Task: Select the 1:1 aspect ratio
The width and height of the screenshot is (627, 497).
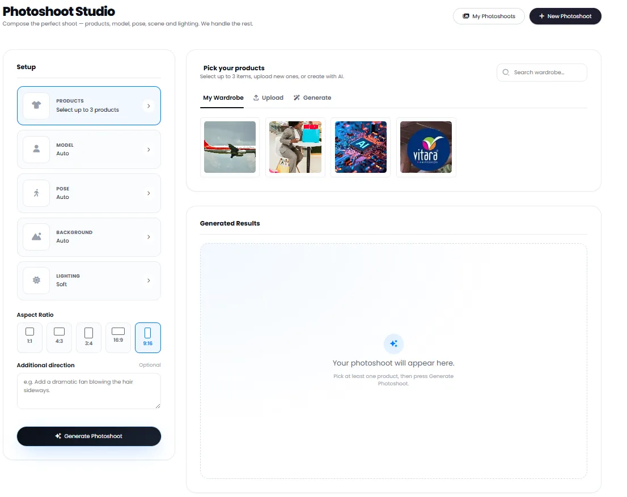Action: 29,337
